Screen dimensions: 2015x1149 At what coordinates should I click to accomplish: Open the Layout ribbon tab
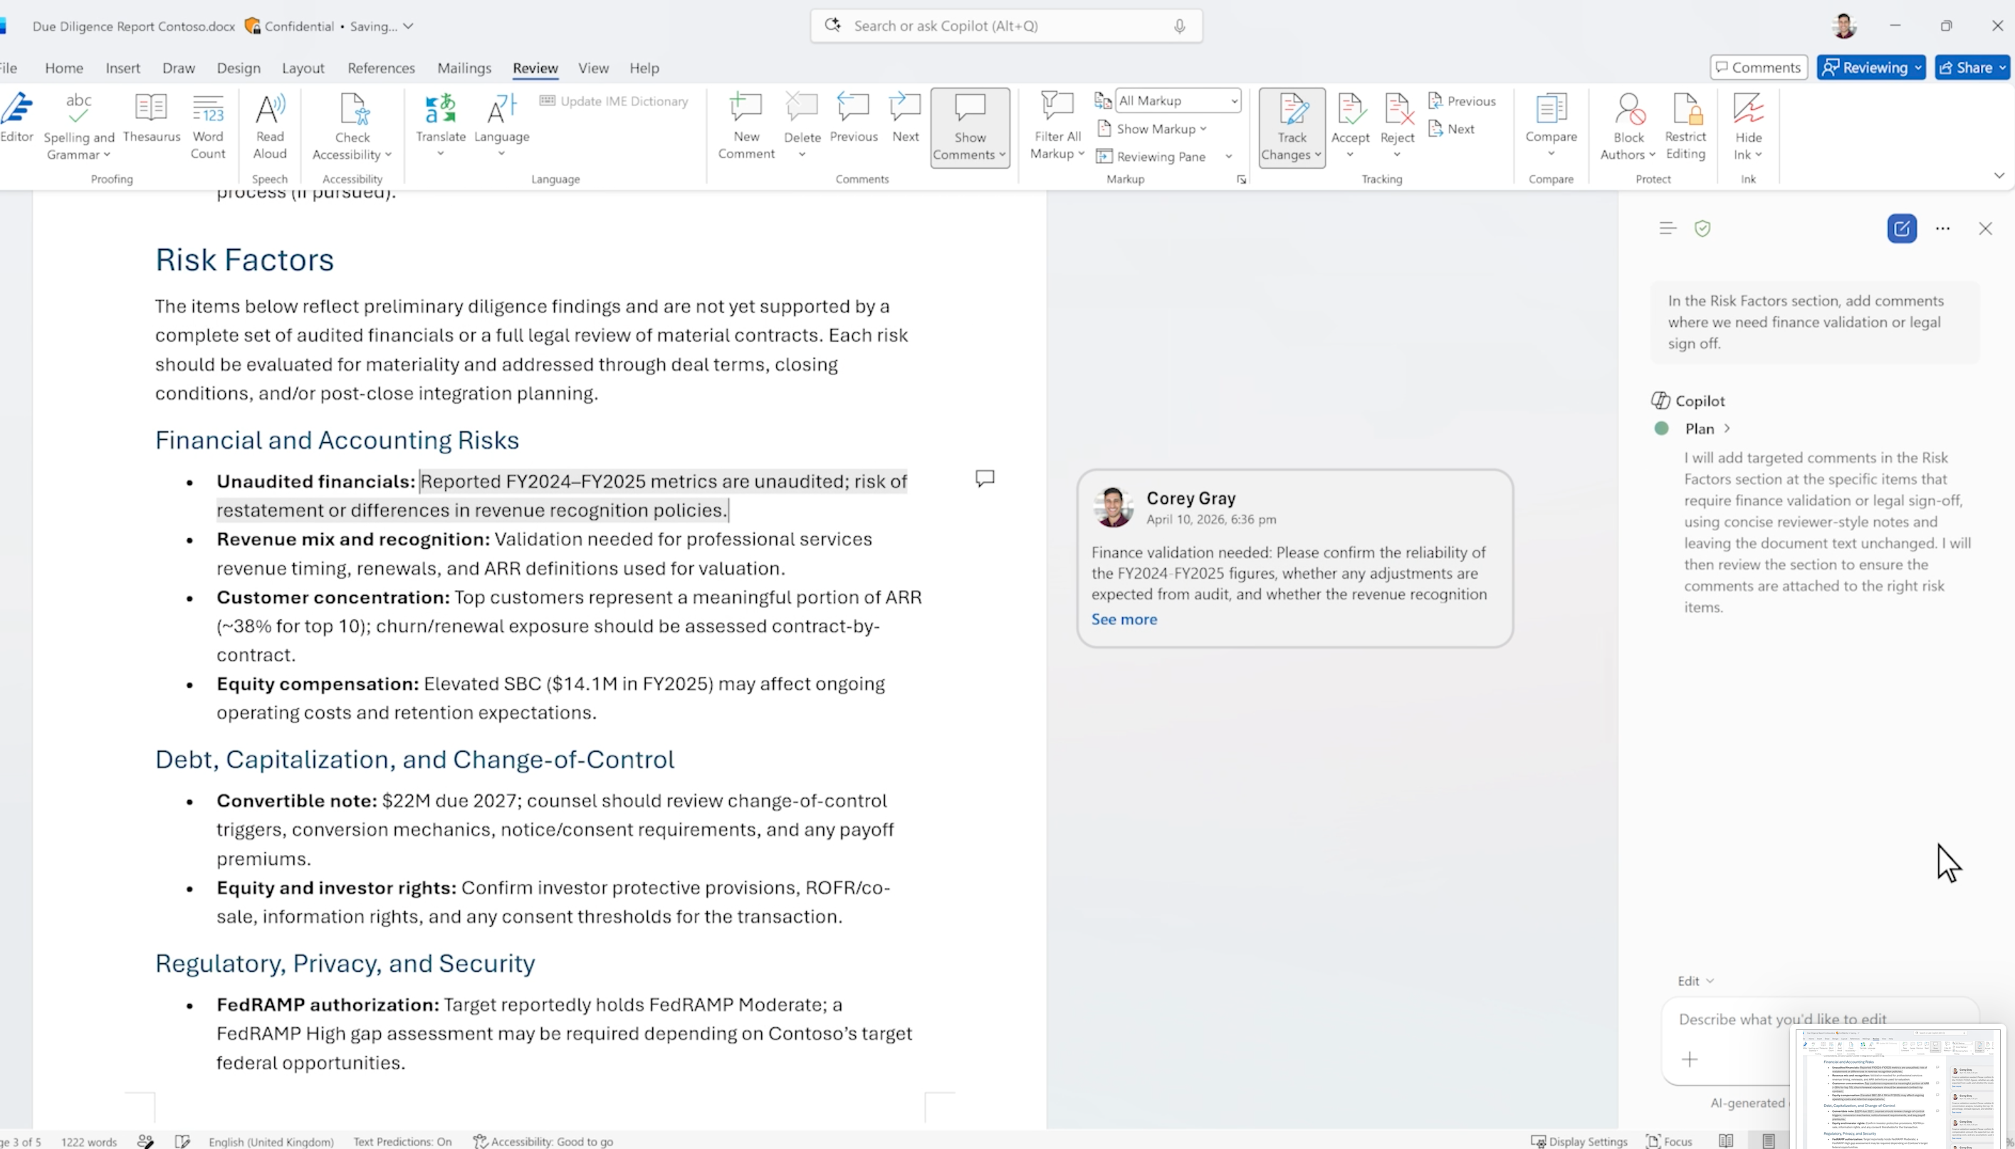point(303,68)
